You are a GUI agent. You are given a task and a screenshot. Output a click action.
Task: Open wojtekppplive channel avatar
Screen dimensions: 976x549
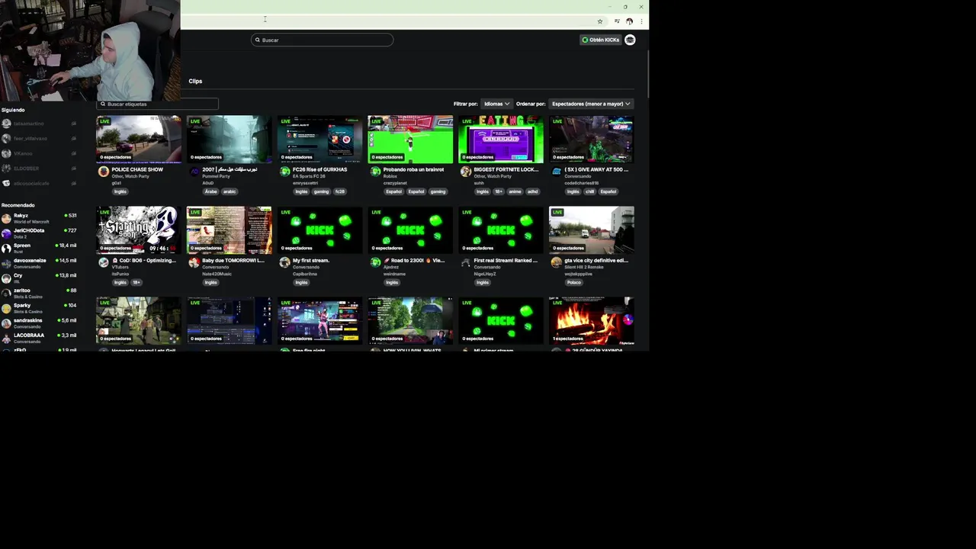[x=557, y=262]
